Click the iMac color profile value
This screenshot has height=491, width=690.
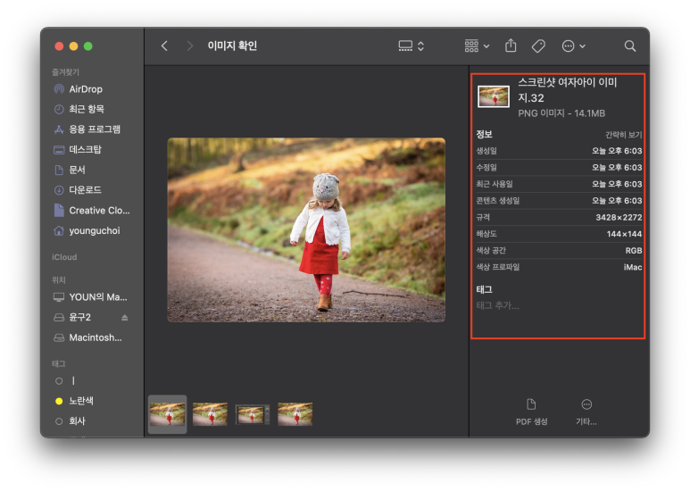[633, 267]
